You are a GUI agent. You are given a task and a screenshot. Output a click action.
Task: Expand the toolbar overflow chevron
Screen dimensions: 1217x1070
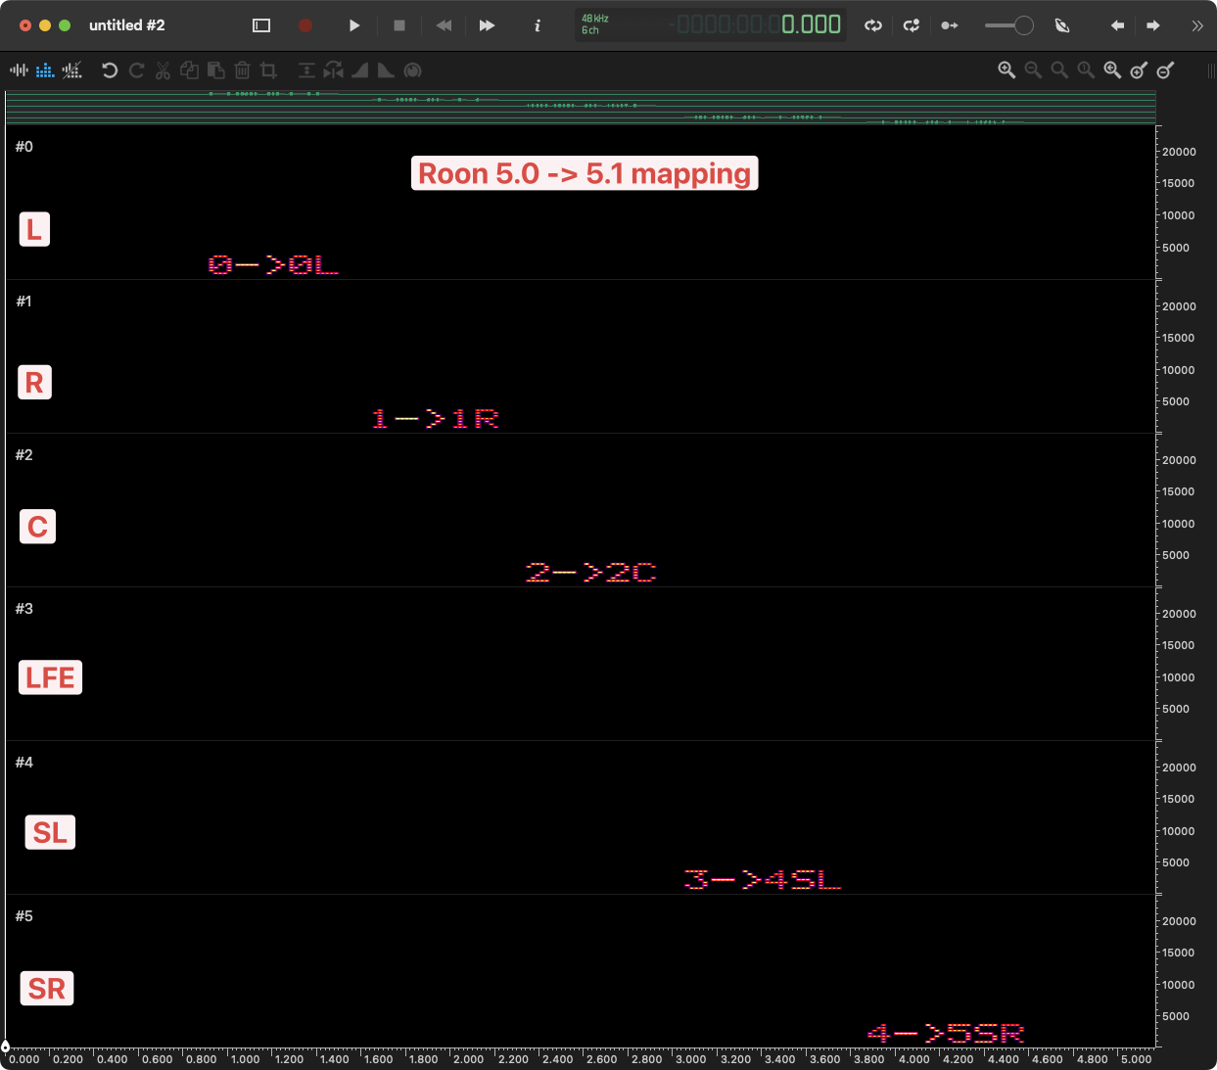pos(1197,26)
